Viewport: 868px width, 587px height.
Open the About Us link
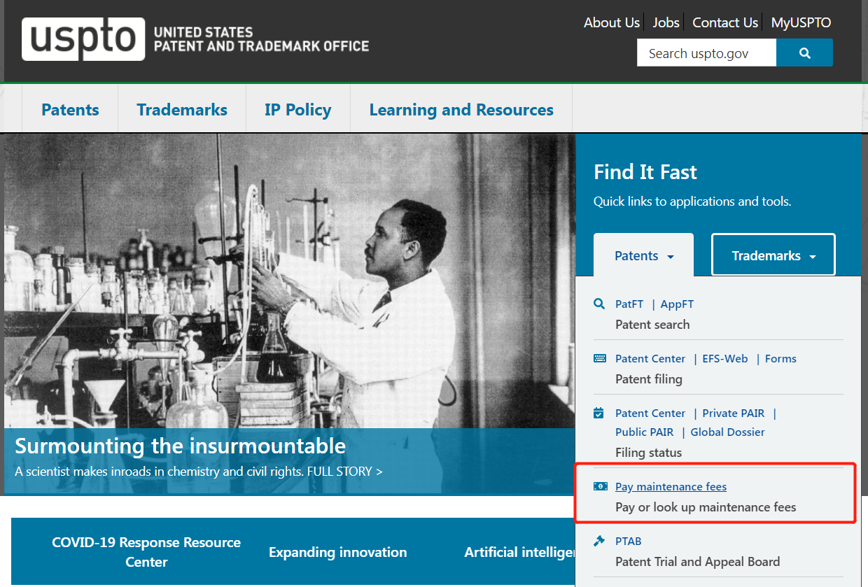click(x=612, y=22)
